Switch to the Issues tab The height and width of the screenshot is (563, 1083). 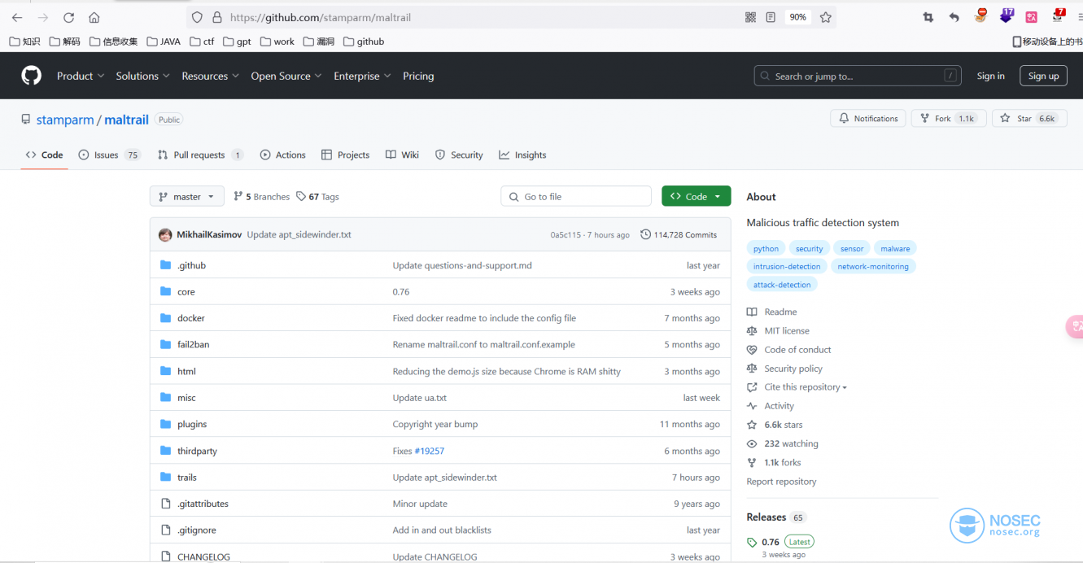110,155
